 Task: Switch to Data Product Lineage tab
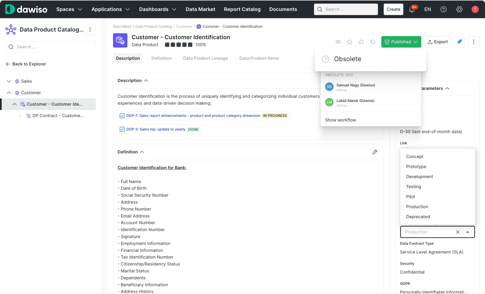point(205,58)
